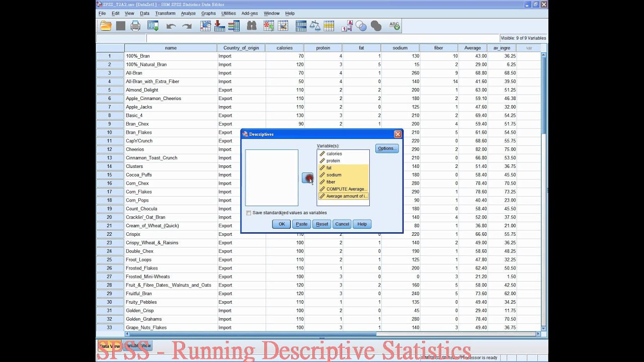This screenshot has width=644, height=362.
Task: Open the Utilities menu
Action: pyautogui.click(x=228, y=13)
